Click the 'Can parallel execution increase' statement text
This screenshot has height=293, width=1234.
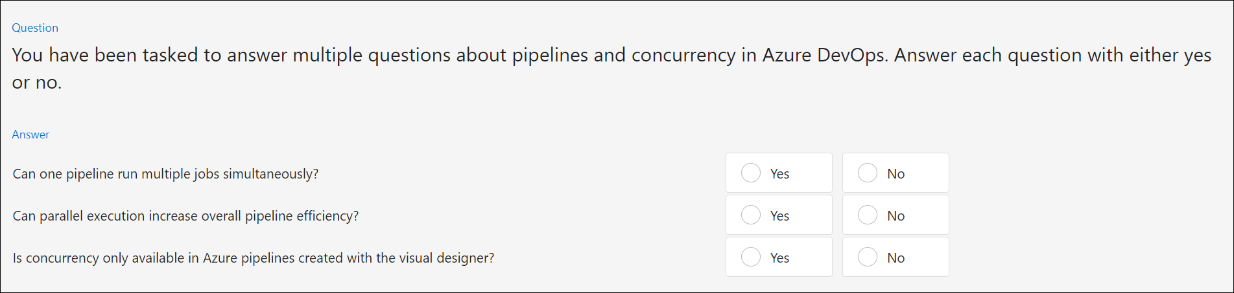tap(185, 216)
